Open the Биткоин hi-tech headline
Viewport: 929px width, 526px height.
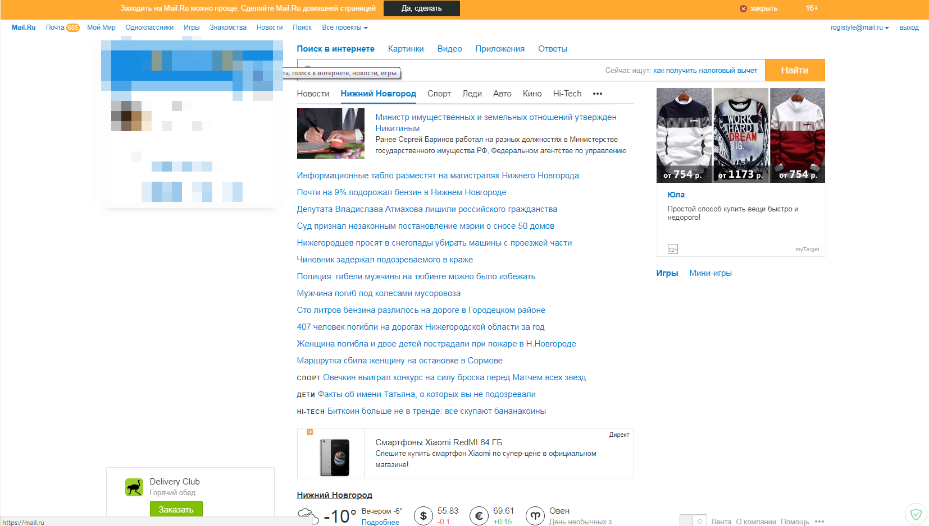point(436,411)
